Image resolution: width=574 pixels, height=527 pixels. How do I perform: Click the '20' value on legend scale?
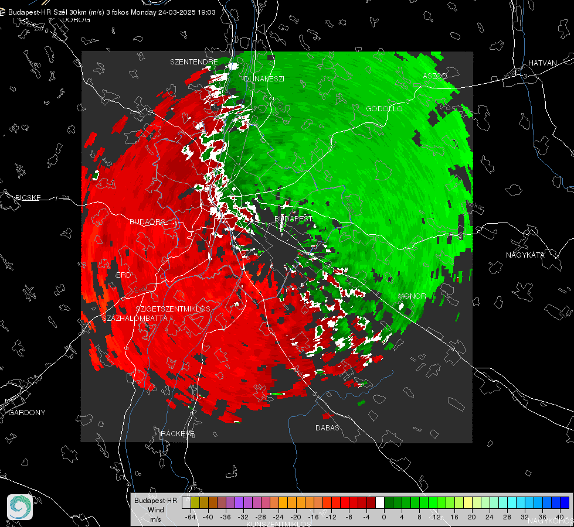pos(471,517)
